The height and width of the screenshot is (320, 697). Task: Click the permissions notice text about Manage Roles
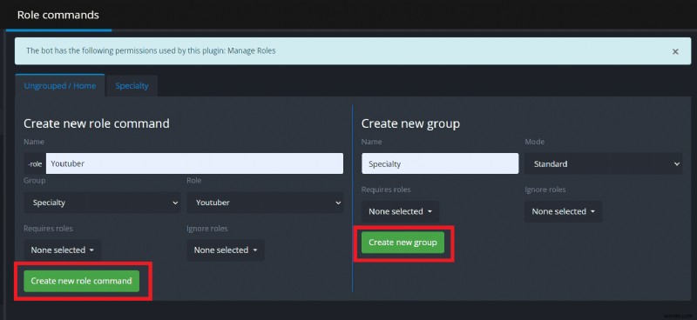coord(151,50)
